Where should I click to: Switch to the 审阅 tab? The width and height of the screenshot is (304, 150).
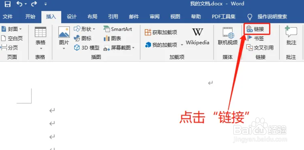(x=154, y=17)
